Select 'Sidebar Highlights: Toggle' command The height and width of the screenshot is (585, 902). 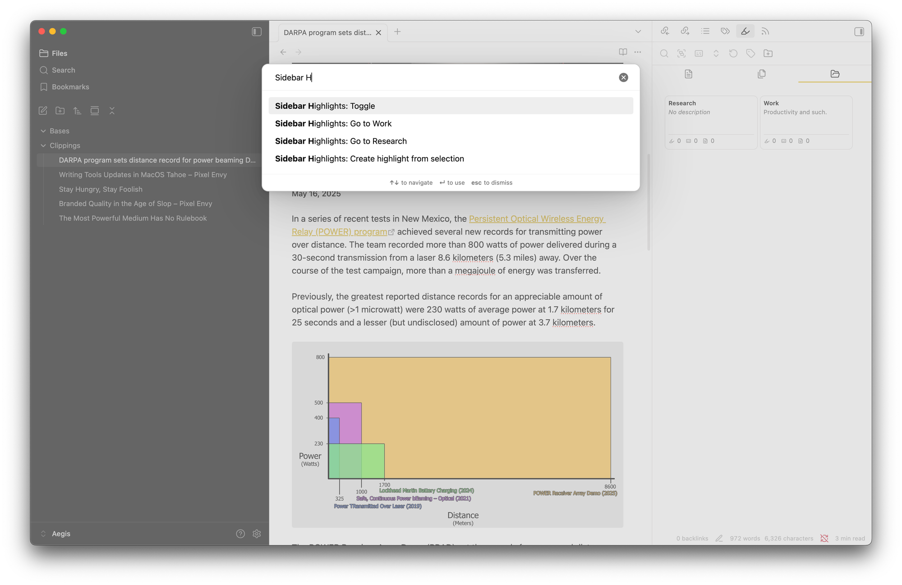point(451,106)
